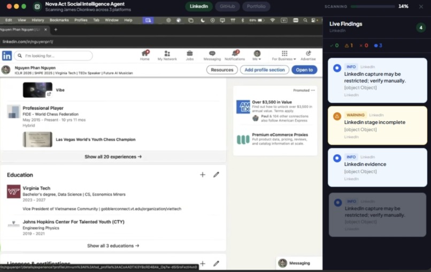This screenshot has height=272, width=431.
Task: Open the Me dropdown menu
Action: 257,55
